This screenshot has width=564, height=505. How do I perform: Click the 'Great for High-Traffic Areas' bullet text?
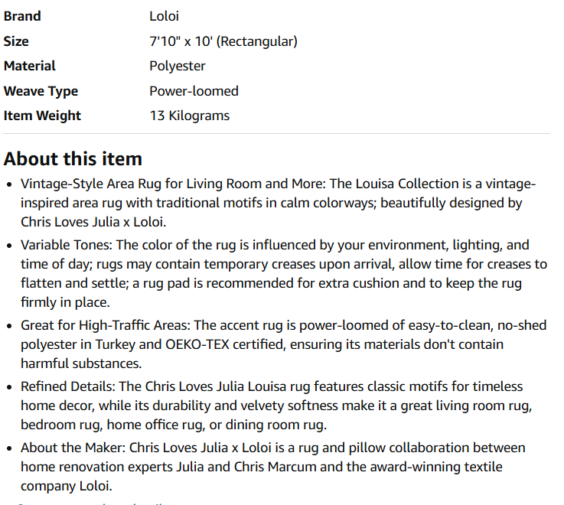[283, 344]
